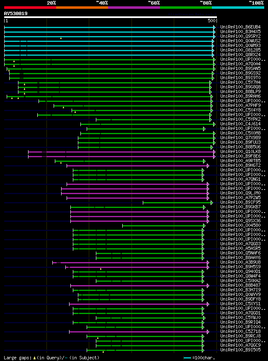Open hit UniRef100_A7PHF9

tap(240, 105)
